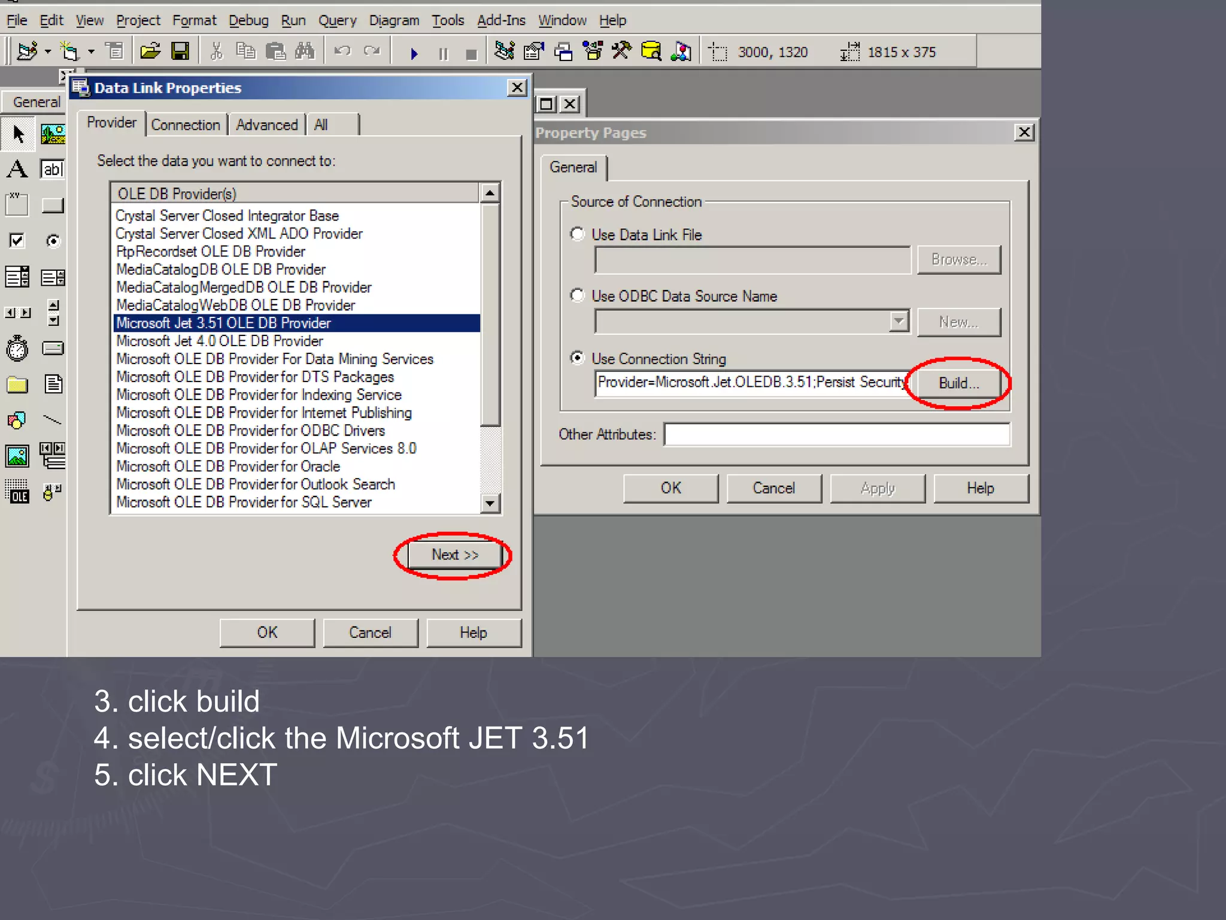Open the Form Layout Window icon
This screenshot has width=1226, height=920.
563,52
